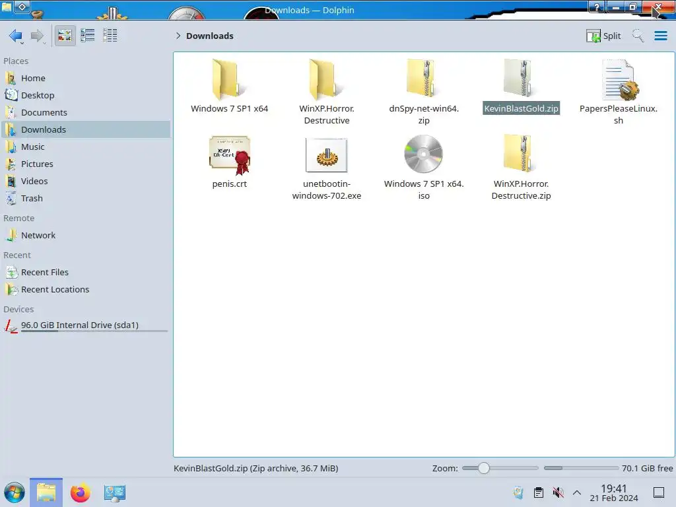
Task: Switch to Compact view mode
Action: [x=88, y=36]
